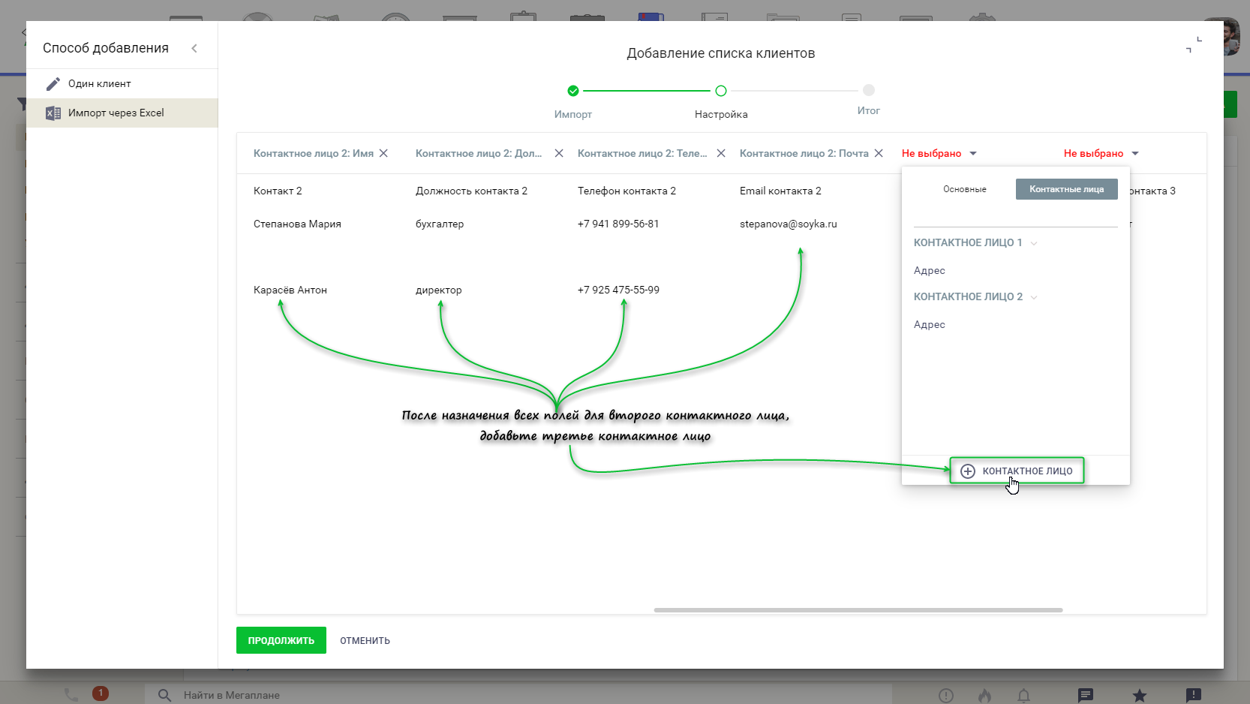Click the feedback exclamation bubble icon

click(x=1194, y=695)
